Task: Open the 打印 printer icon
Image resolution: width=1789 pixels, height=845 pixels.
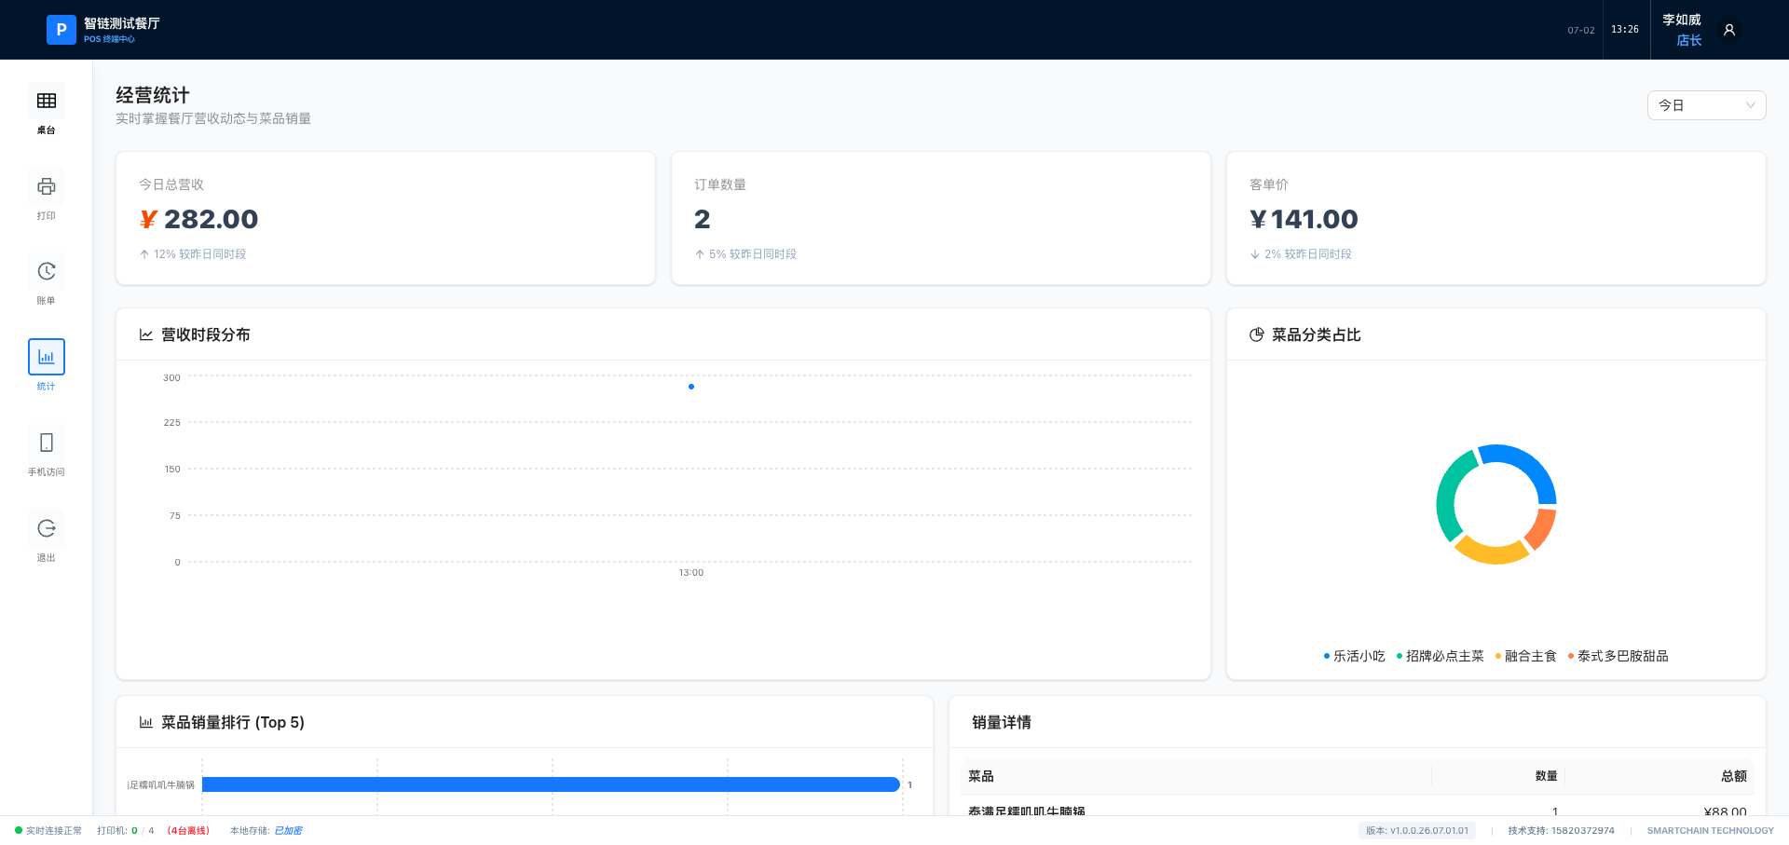Action: [47, 186]
